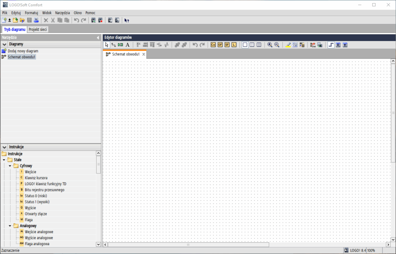Open the Widok menu

(x=47, y=13)
